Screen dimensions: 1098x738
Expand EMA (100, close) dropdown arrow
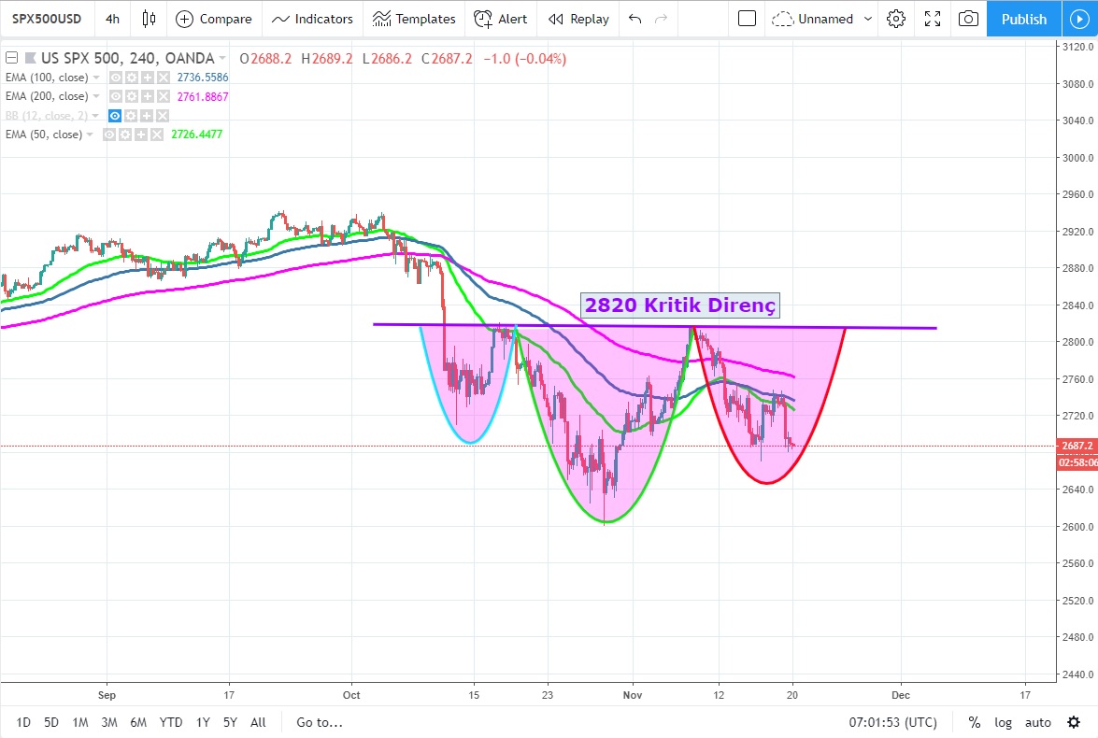tap(96, 78)
